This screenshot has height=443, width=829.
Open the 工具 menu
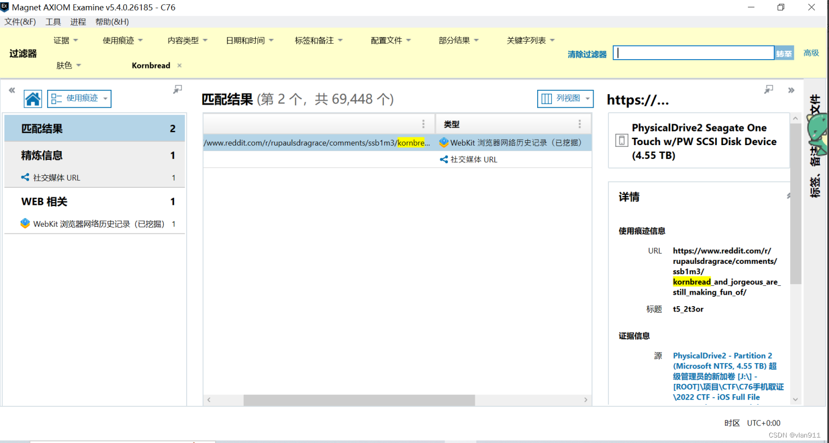tap(53, 22)
